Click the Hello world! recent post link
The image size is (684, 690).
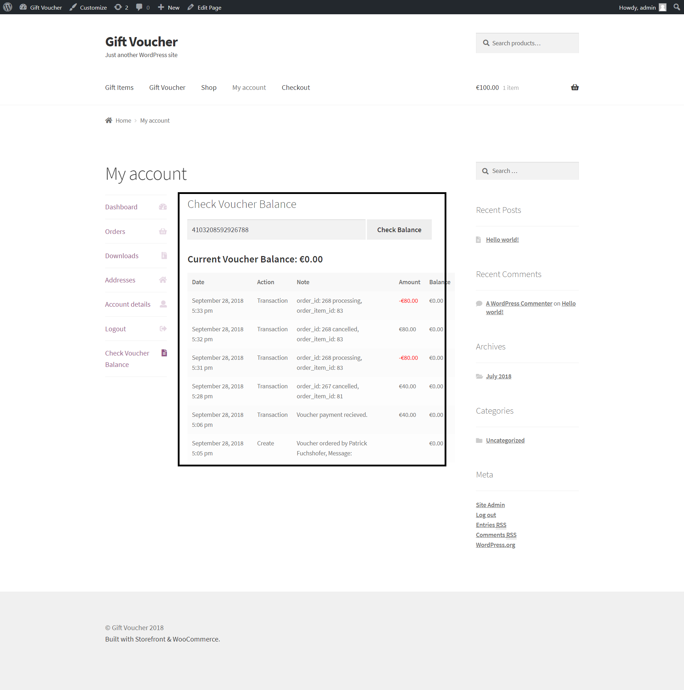click(x=501, y=239)
